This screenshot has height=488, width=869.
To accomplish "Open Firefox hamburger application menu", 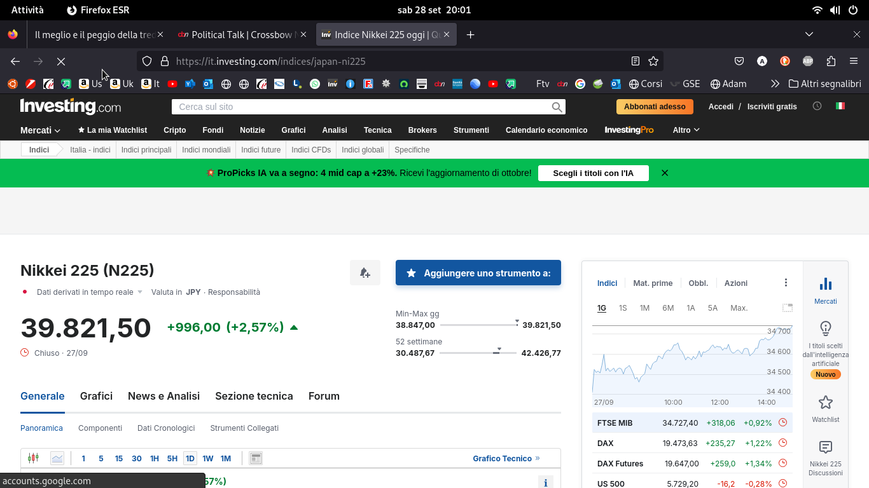I will point(854,61).
